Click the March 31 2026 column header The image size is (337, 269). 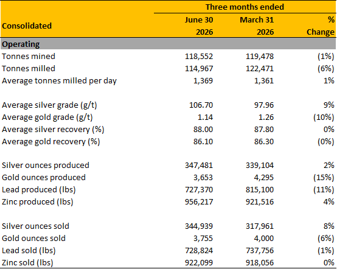tap(257, 26)
